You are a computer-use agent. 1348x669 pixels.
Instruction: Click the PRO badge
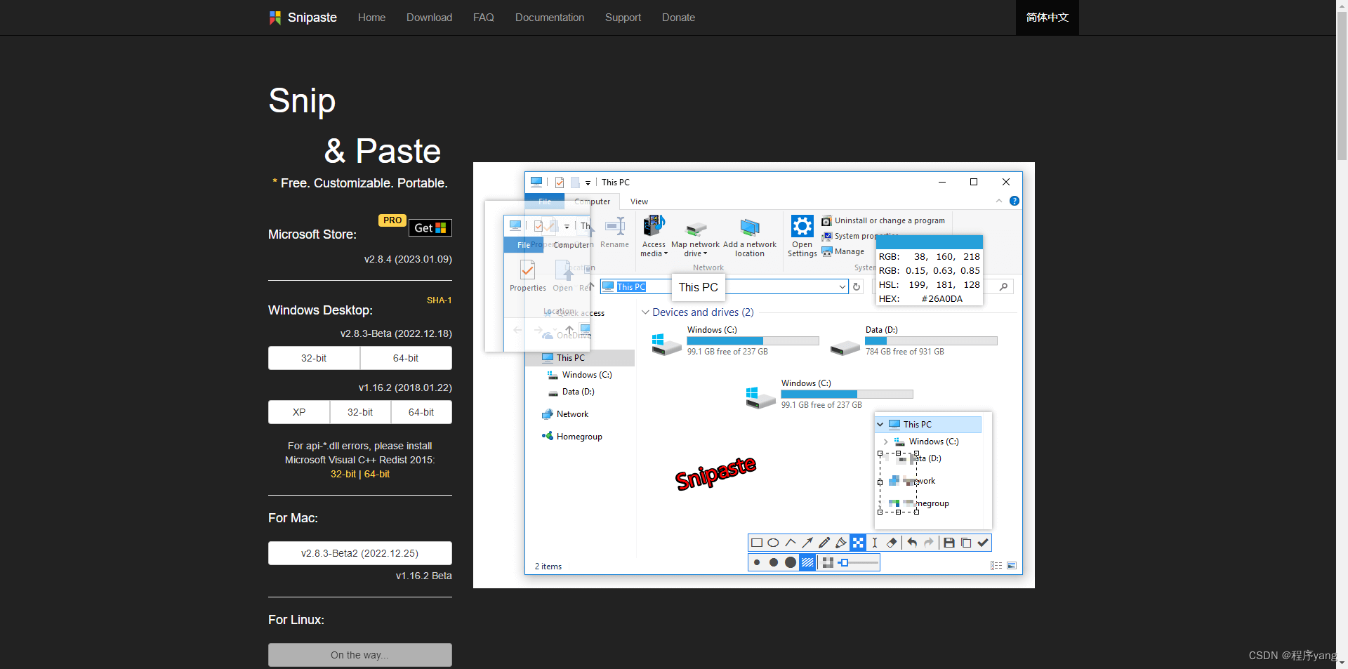(392, 220)
